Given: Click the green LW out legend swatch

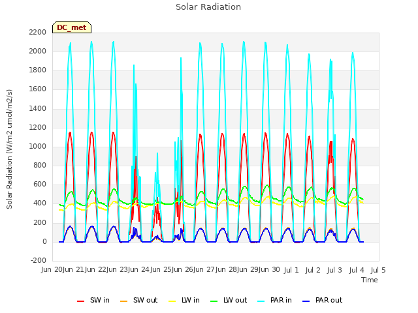Looking at the screenshot, I should (x=214, y=301).
